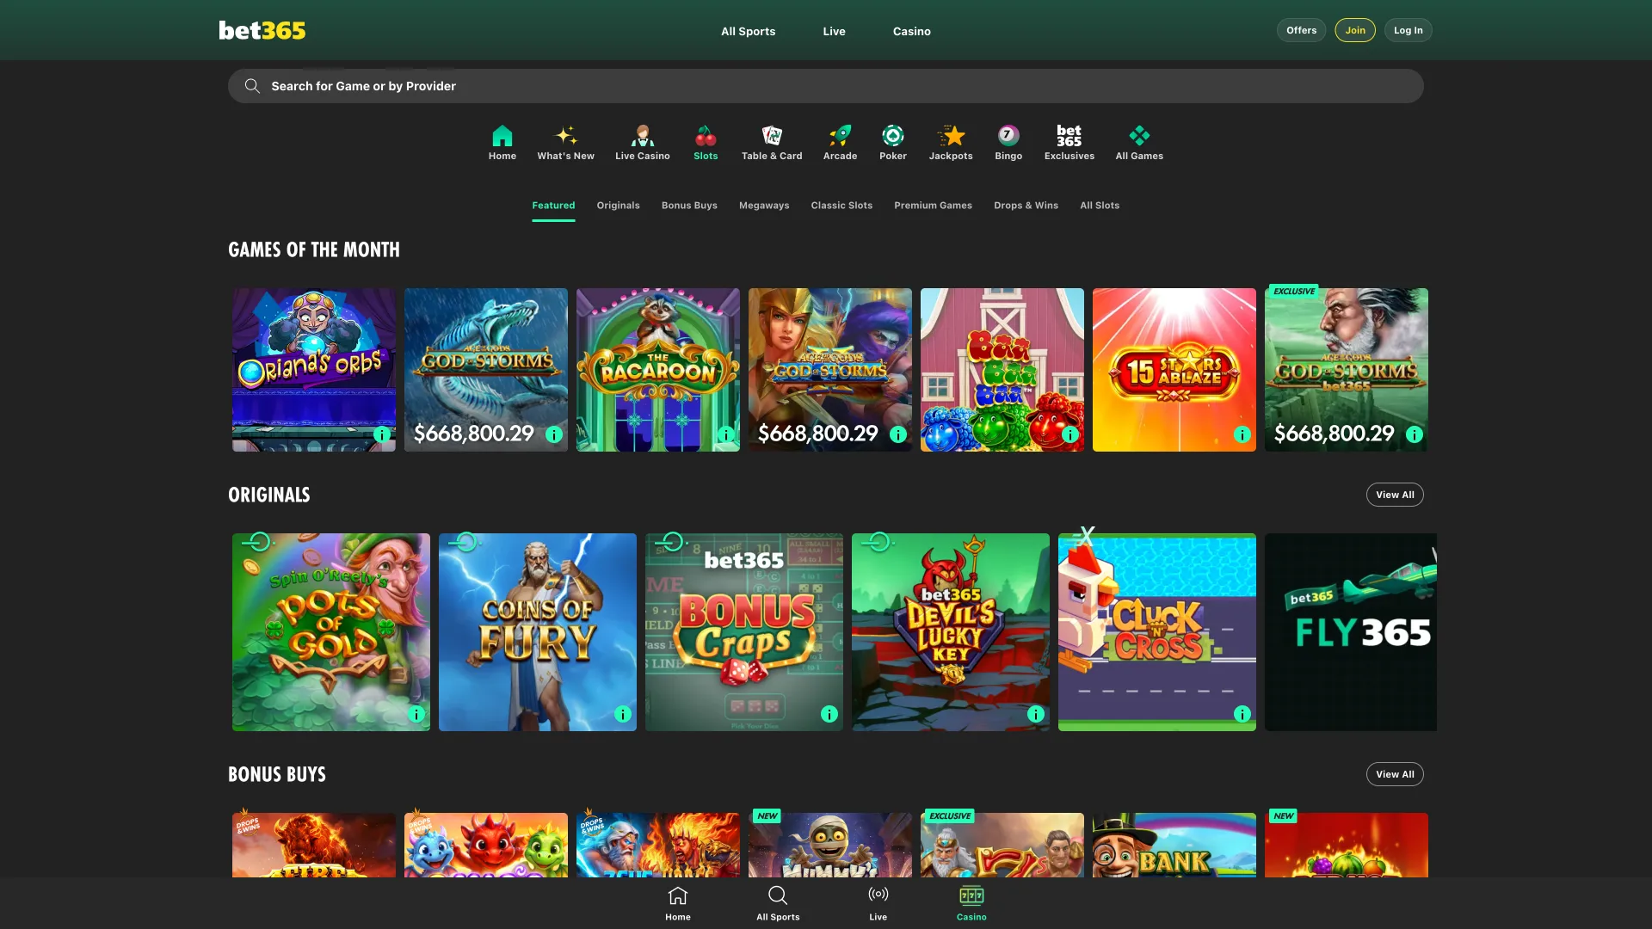Viewport: 1652px width, 929px height.
Task: Open exclusive God of Storms bet365 thumbnail
Action: [x=1347, y=370]
